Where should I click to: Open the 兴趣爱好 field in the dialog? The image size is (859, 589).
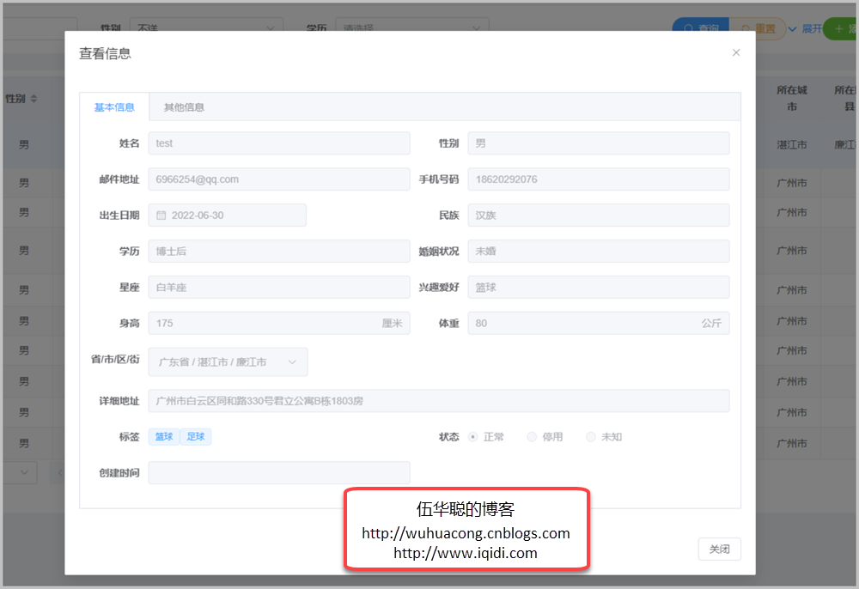[598, 288]
